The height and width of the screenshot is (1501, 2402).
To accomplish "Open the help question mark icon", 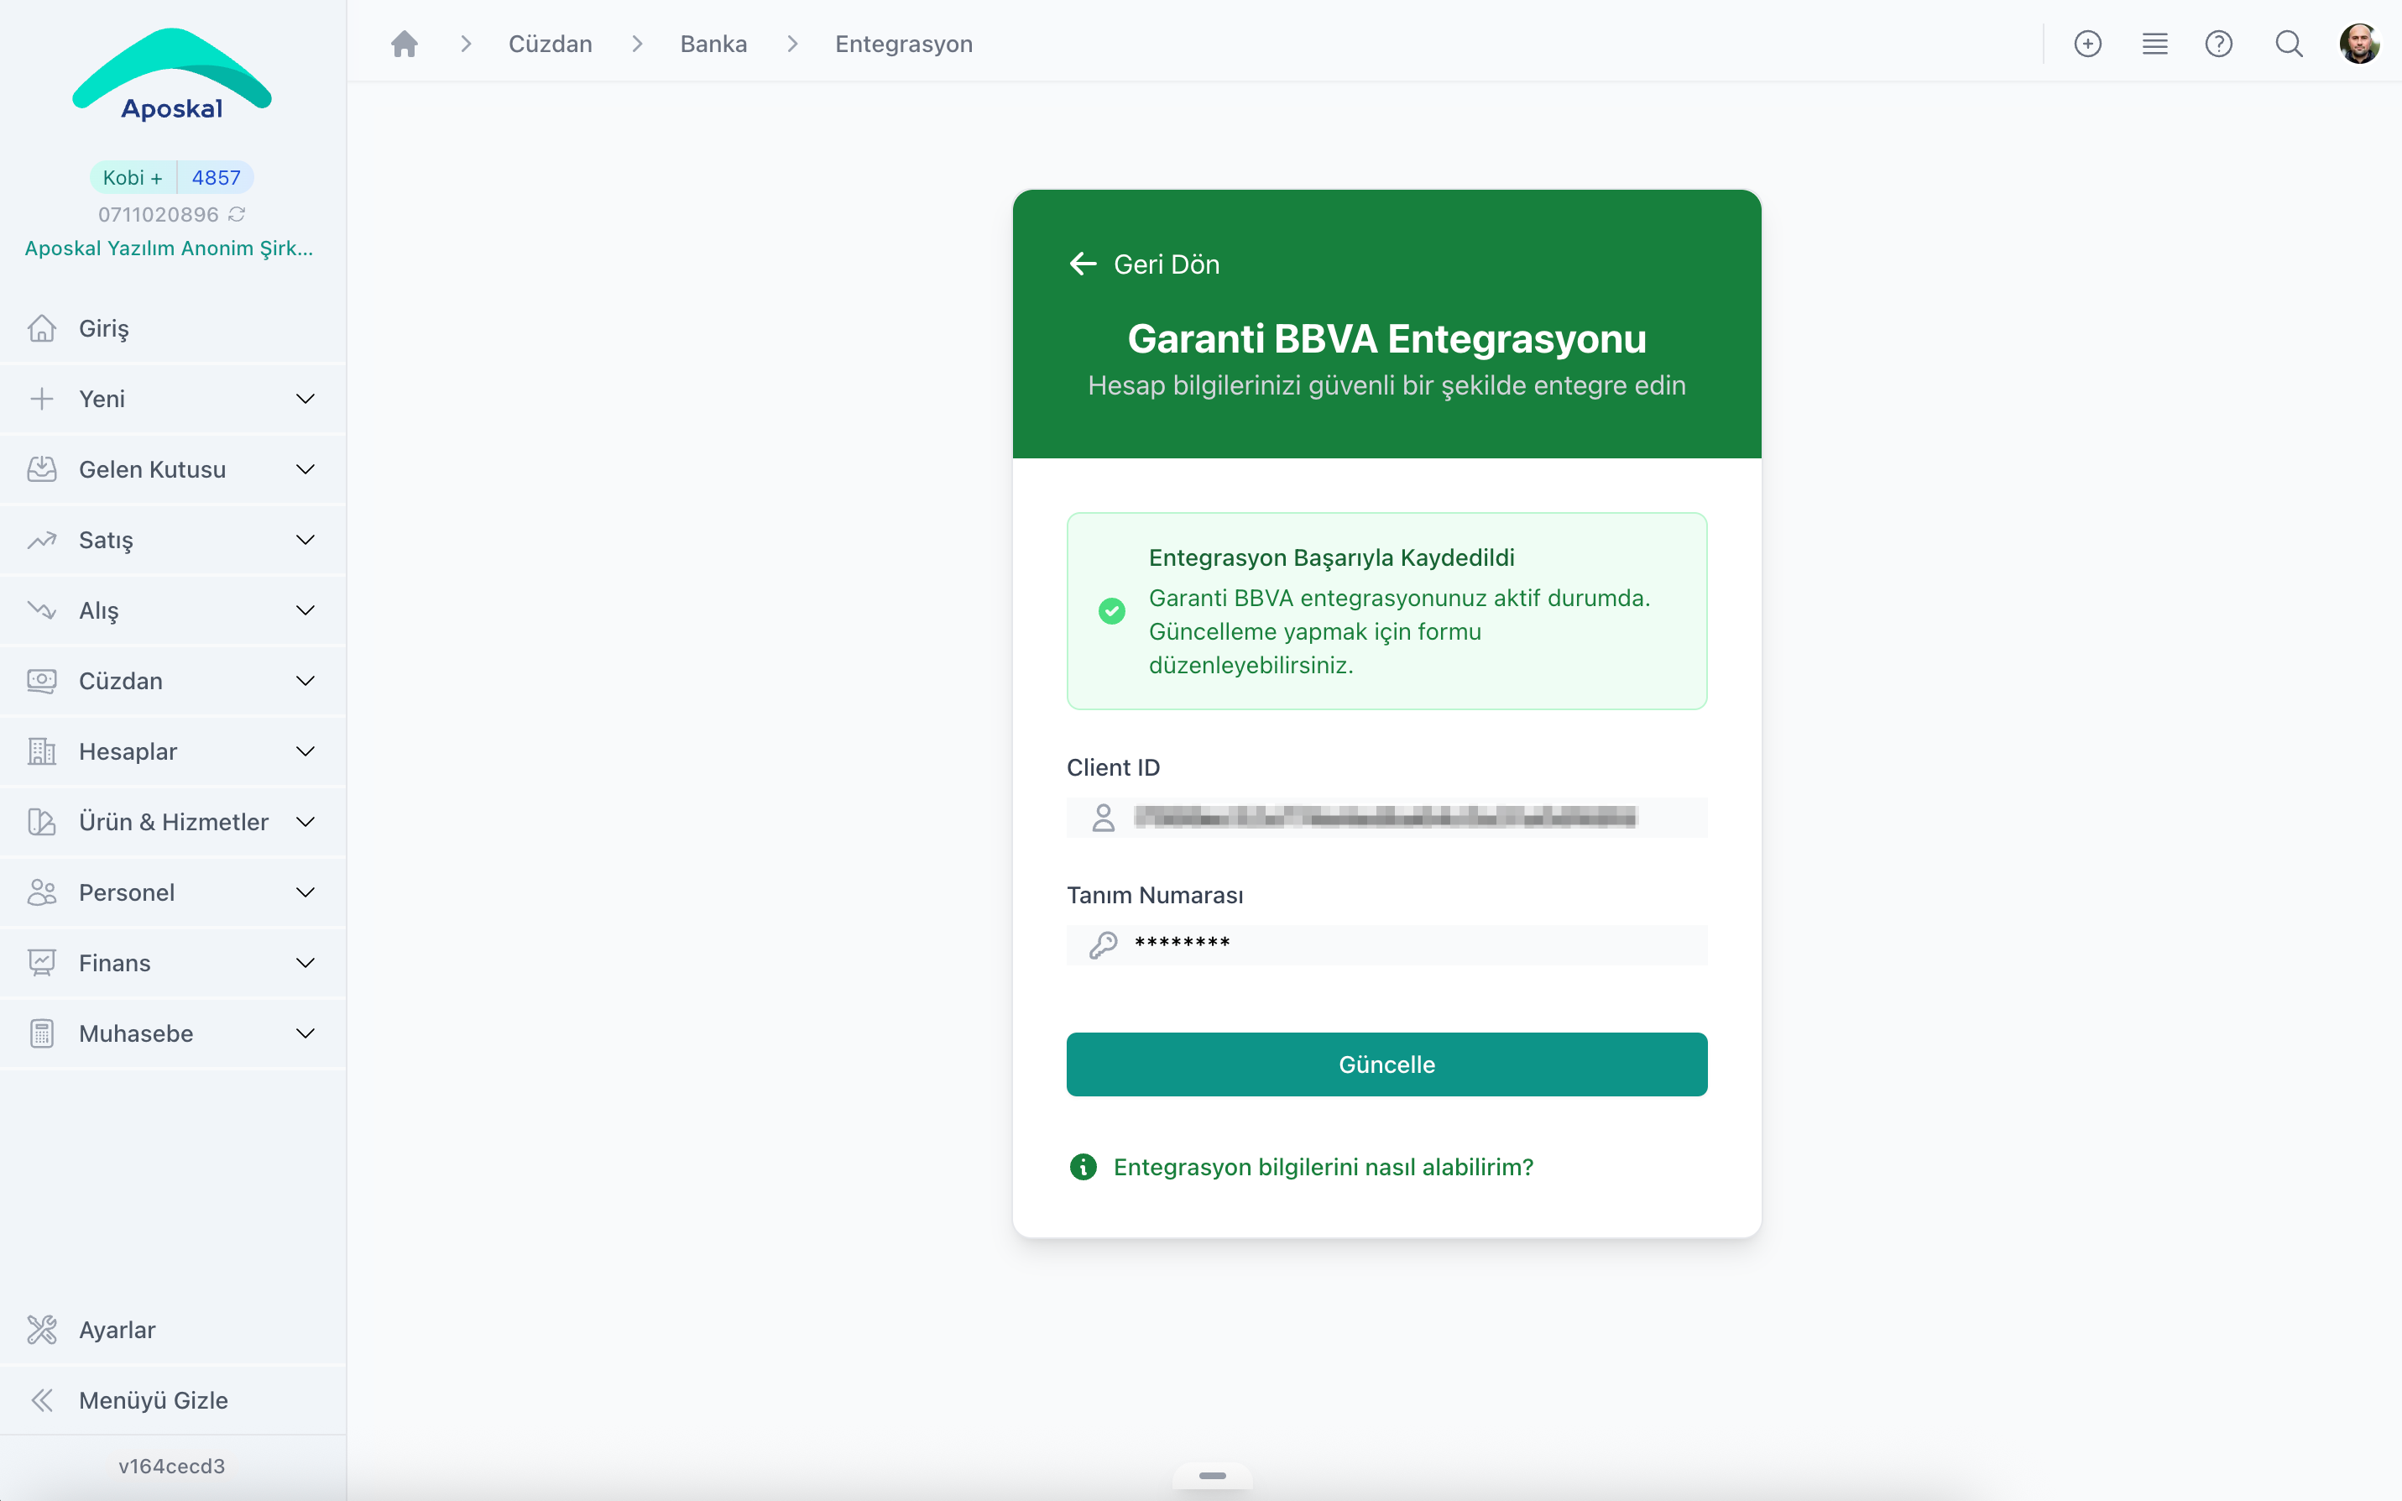I will point(2218,44).
